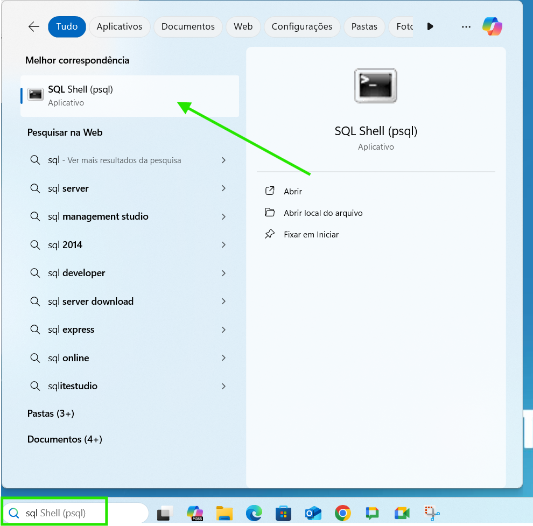This screenshot has height=526, width=533.
Task: Click Fixar em Iniciar
Action: (x=311, y=235)
